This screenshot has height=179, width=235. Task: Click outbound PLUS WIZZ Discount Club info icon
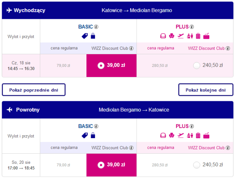pos(228,48)
